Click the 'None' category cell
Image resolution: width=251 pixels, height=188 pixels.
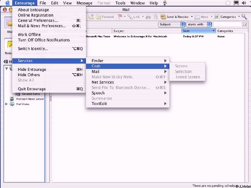221,36
